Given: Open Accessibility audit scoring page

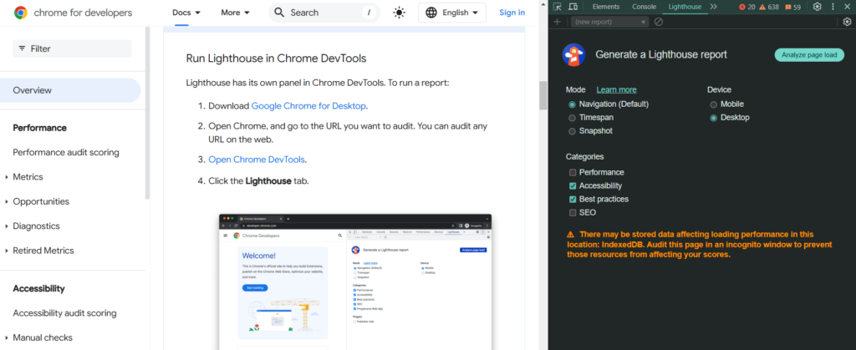Looking at the screenshot, I should [x=64, y=313].
